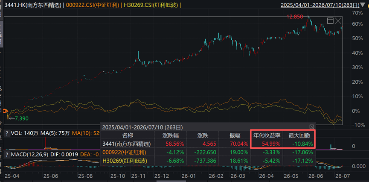Click the orange marker at chart start
Image resolution: width=369 pixels, height=182 pixels.
pyautogui.click(x=6, y=111)
